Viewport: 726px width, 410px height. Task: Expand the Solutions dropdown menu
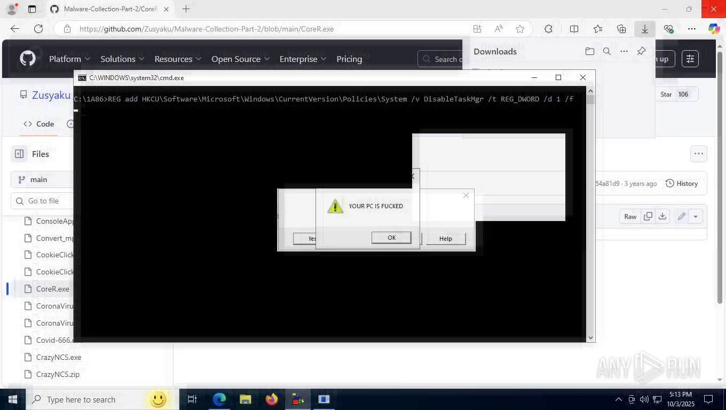click(122, 59)
